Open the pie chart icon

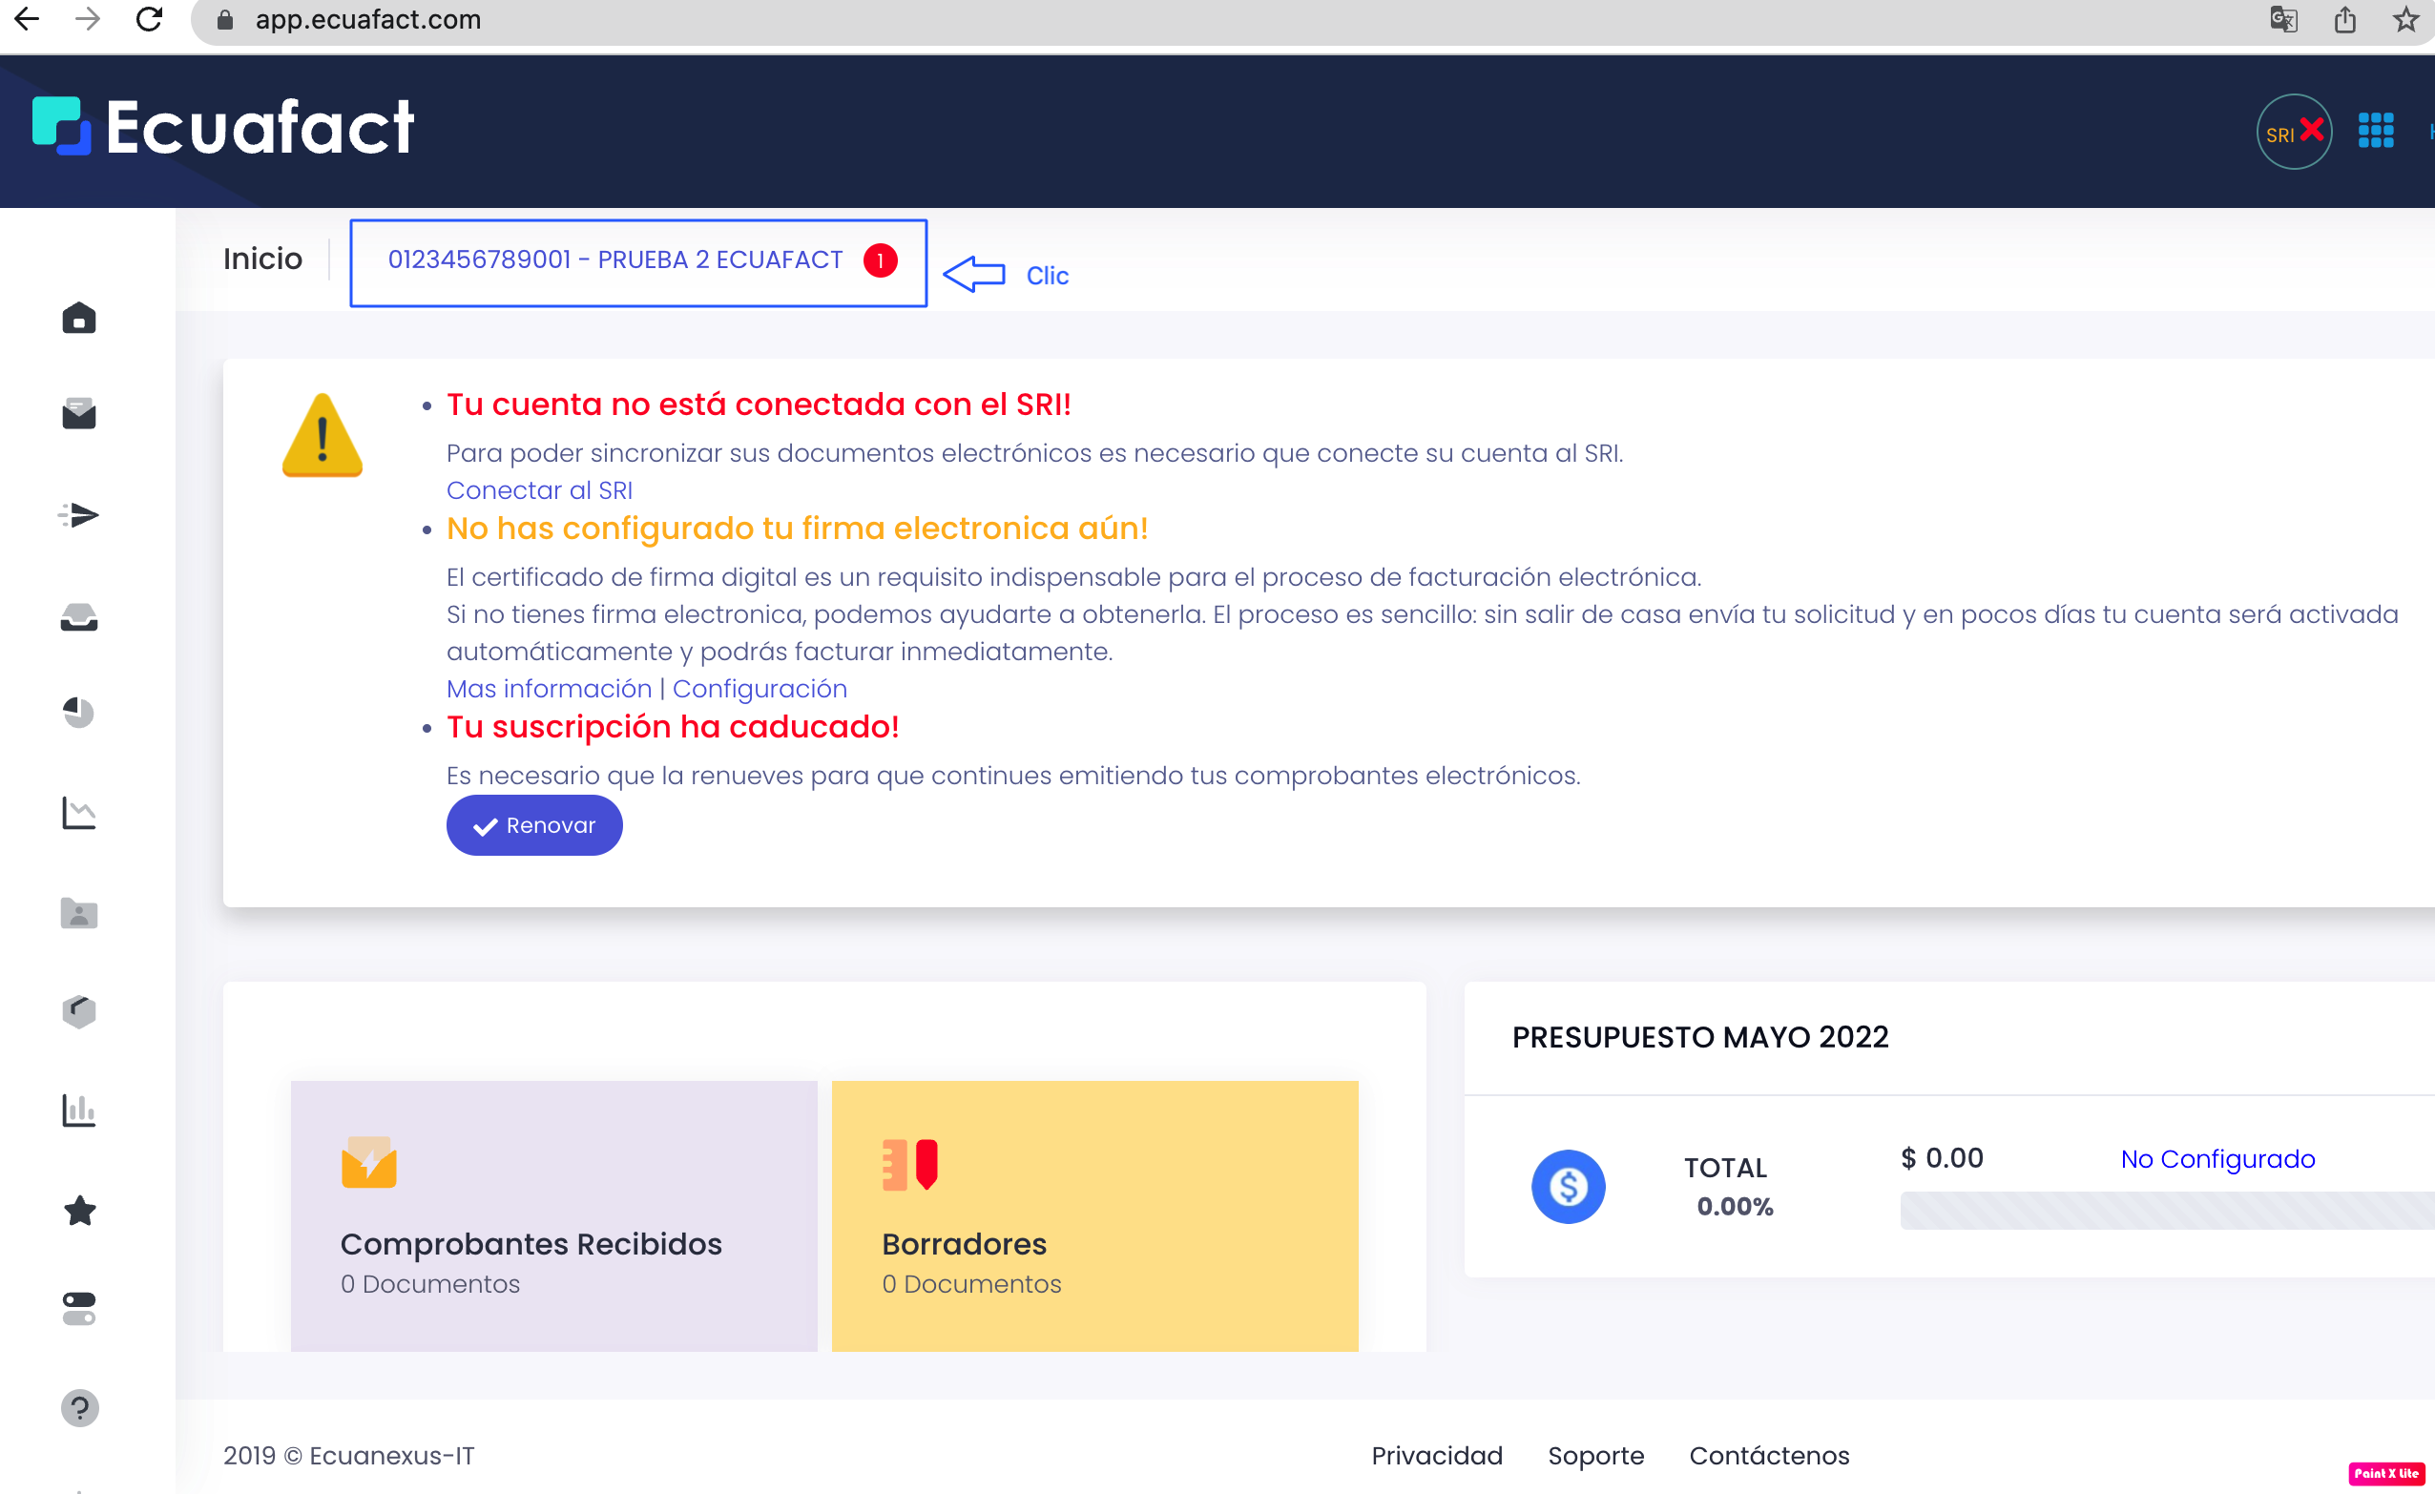tap(78, 714)
